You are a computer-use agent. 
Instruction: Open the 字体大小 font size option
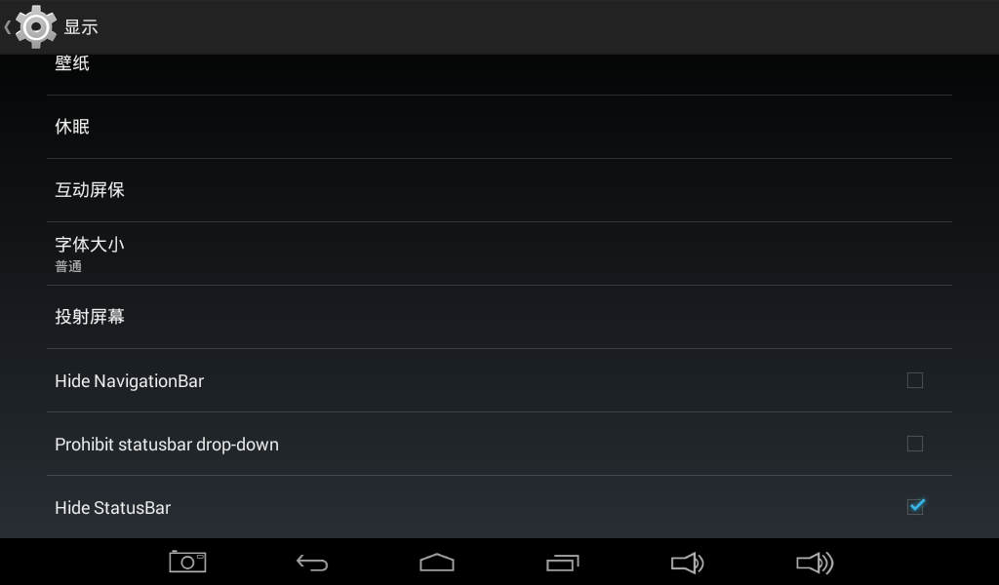499,253
